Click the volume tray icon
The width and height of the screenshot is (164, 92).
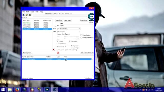(x=152, y=90)
